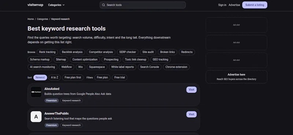The width and height of the screenshot is (293, 135).
Task: Enable the Free trial filter
Action: click(x=120, y=77)
